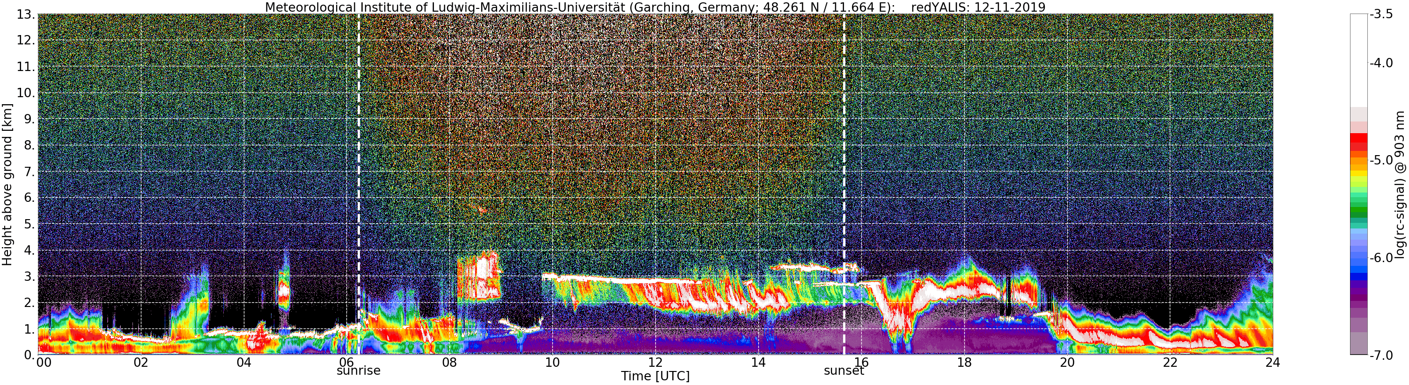Viewport: 1409px width, 385px height.
Task: Click the colorbar tick '-7.0'
Action: pyautogui.click(x=1381, y=356)
